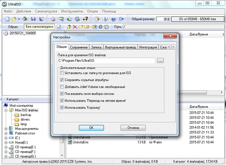The height and width of the screenshot is (165, 226).
Task: Click the red X Delete icon
Action: (75, 27)
